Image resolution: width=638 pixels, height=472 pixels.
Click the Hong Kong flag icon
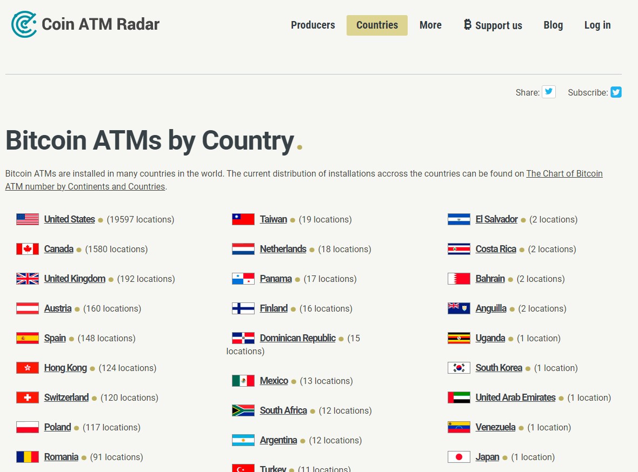coord(28,368)
